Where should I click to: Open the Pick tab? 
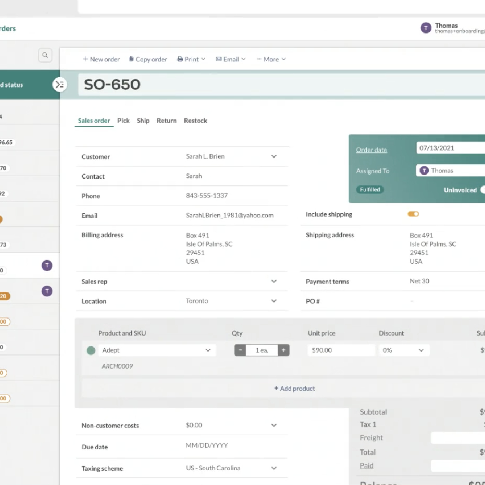(123, 120)
